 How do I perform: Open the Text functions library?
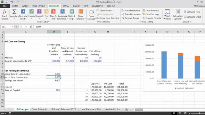(x=46, y=15)
